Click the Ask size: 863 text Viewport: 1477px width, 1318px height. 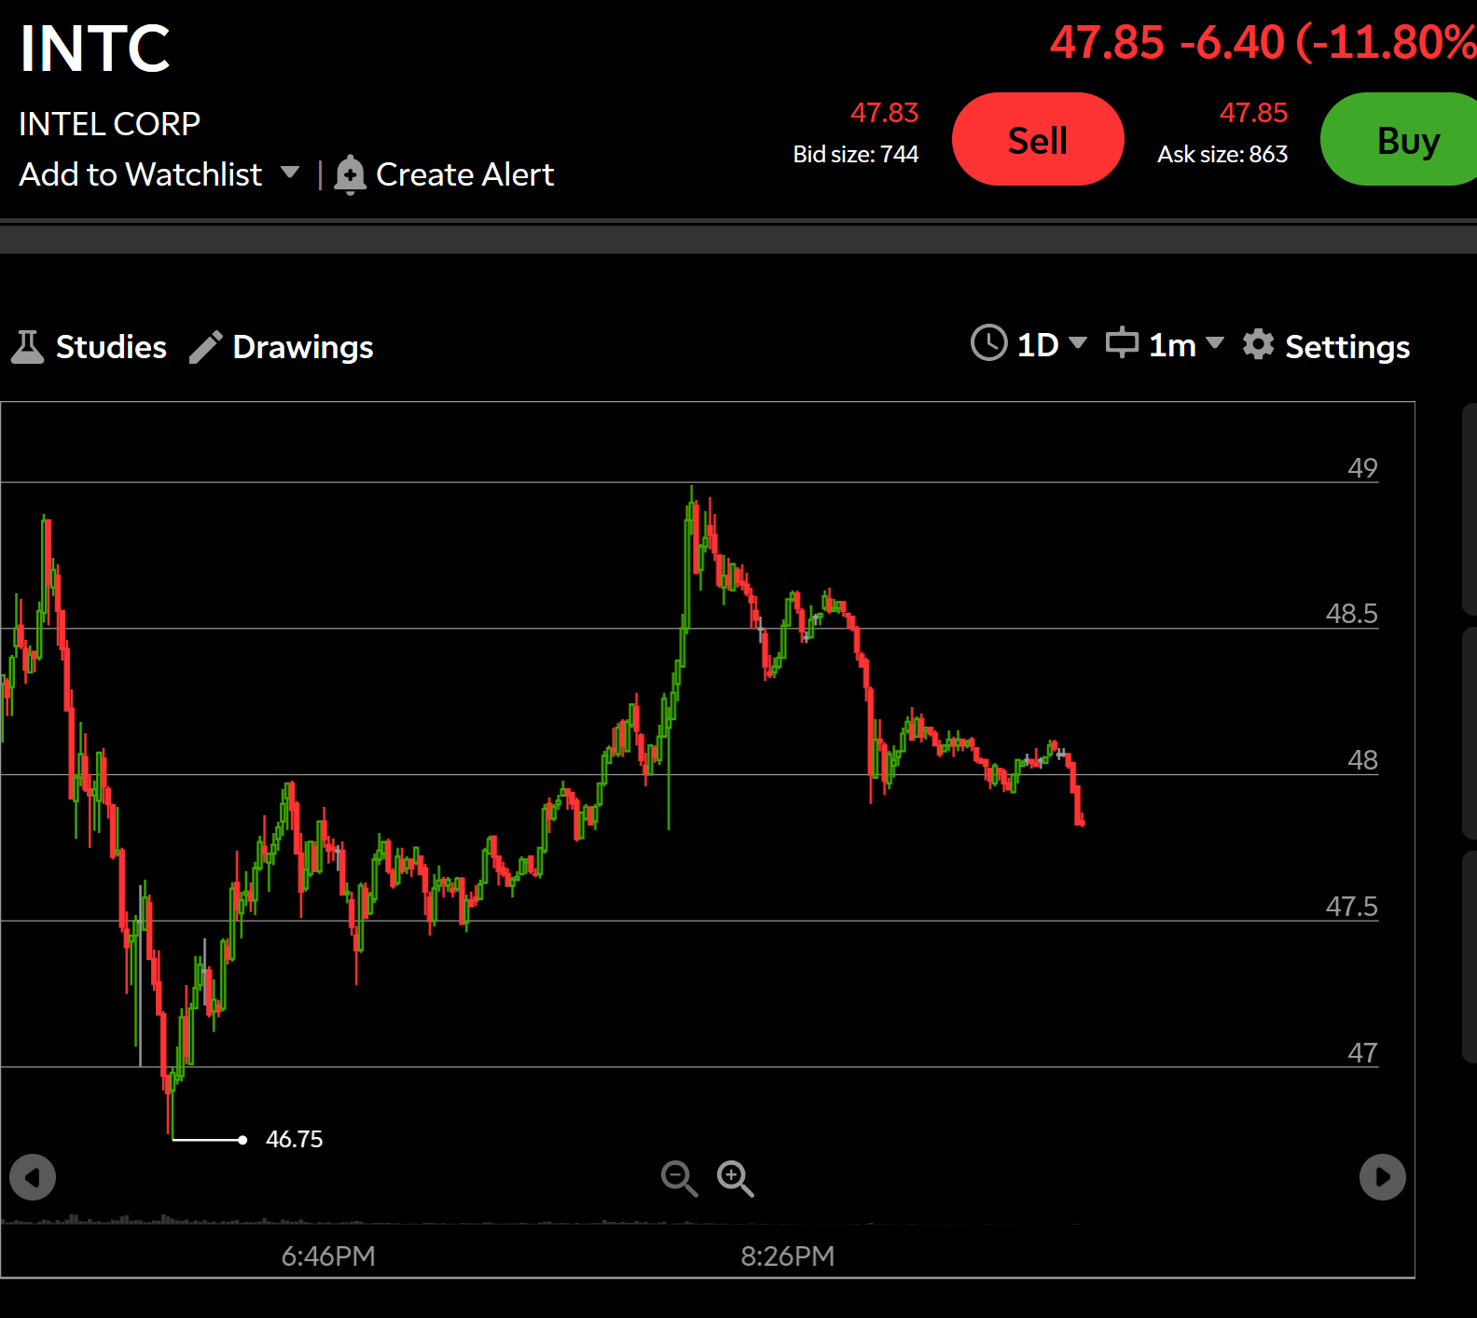coord(1222,154)
